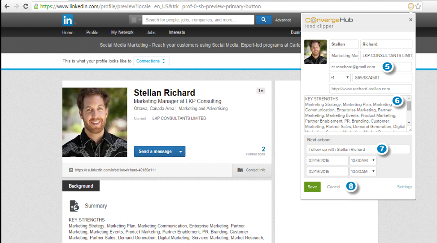Click Cancel in the lead clipper

tap(334, 187)
